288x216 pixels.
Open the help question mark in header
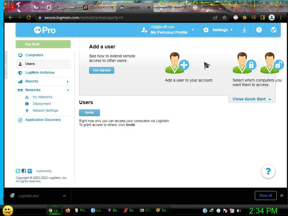click(259, 30)
